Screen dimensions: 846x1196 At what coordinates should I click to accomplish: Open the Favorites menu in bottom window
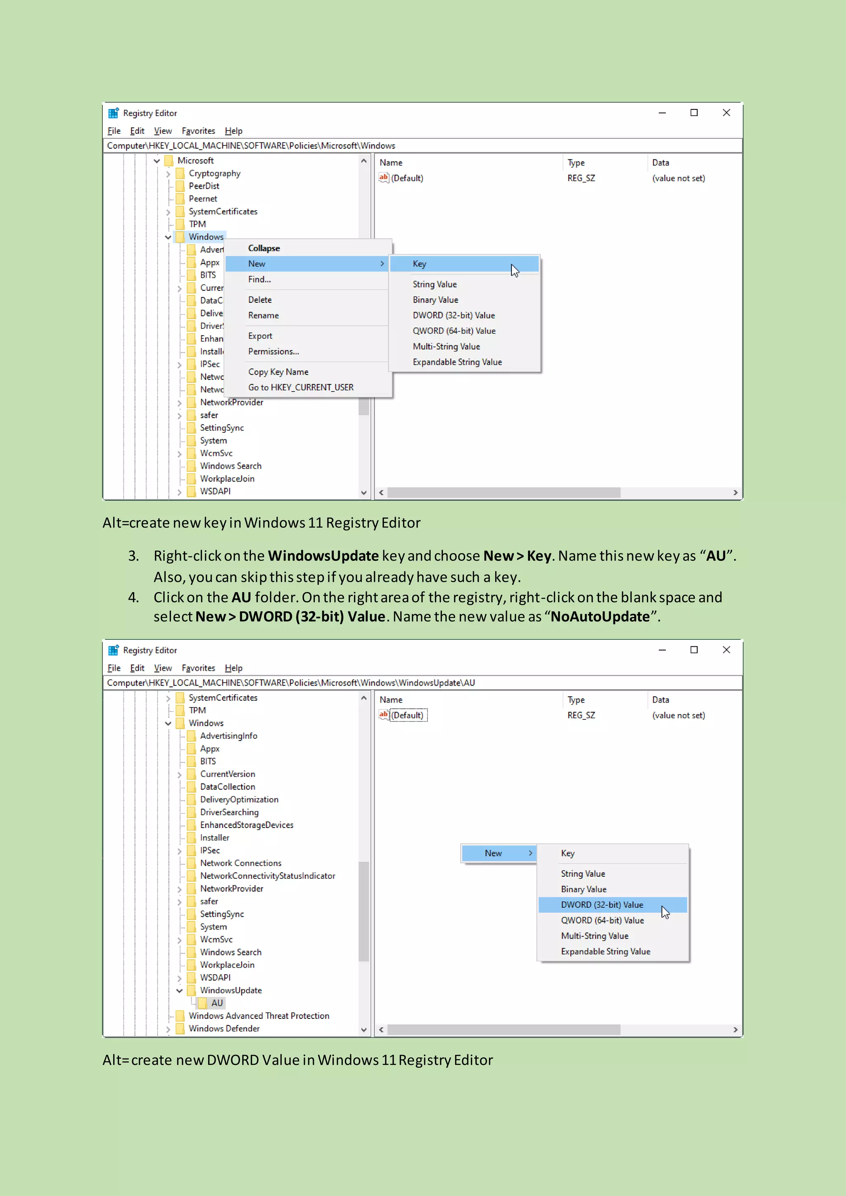198,668
